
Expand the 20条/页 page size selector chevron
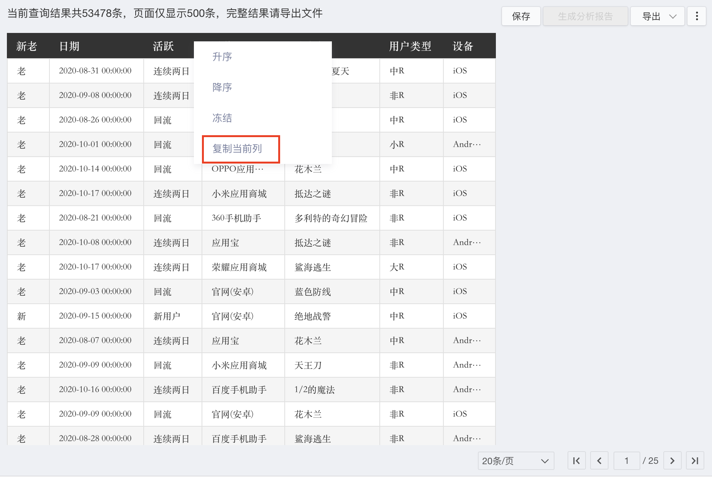click(x=545, y=461)
